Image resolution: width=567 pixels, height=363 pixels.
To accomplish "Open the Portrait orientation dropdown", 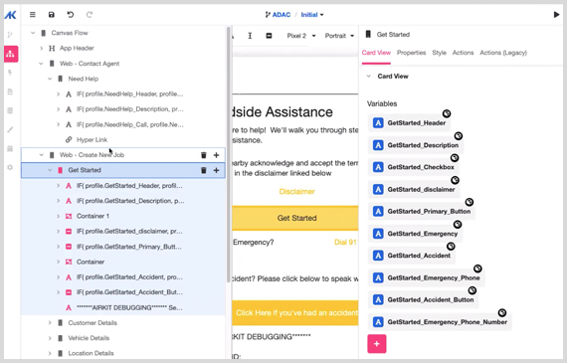I will pos(339,36).
